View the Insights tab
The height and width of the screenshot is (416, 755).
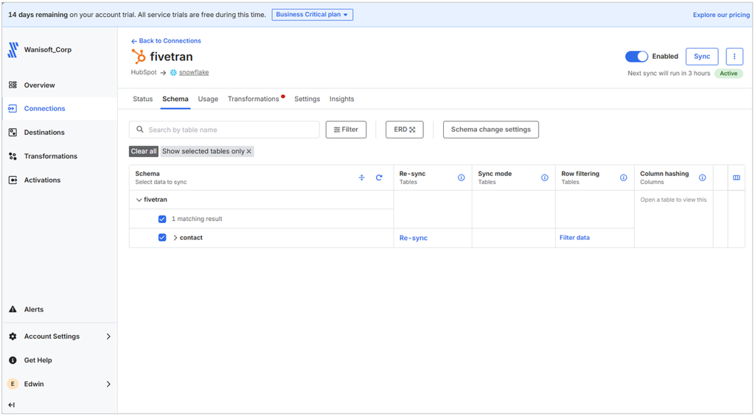pos(342,99)
